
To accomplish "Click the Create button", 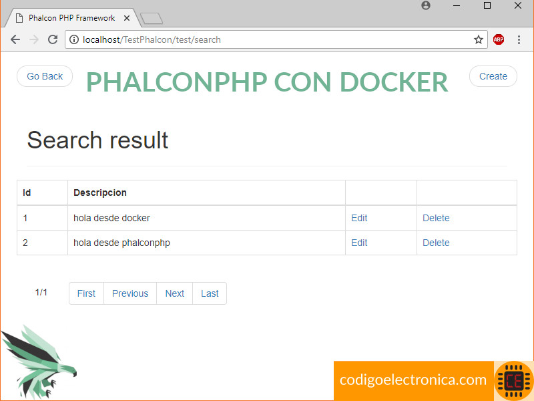I will 493,76.
